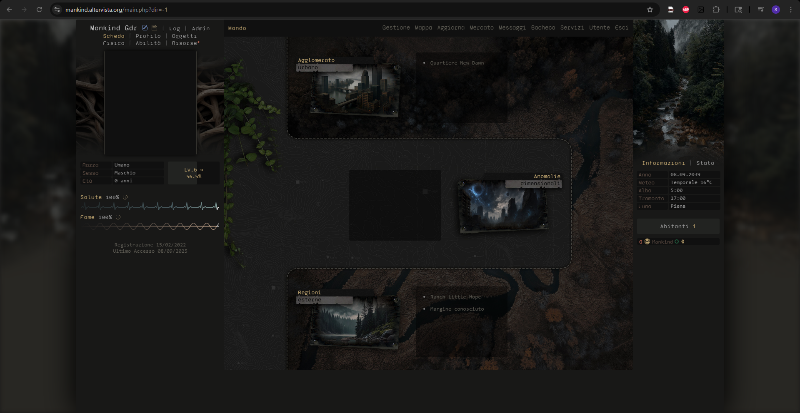Click the browser address bar URL
Viewport: 800px width, 413px height.
(x=116, y=10)
